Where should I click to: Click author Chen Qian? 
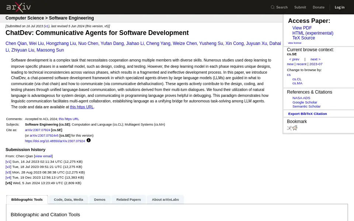click(x=16, y=43)
